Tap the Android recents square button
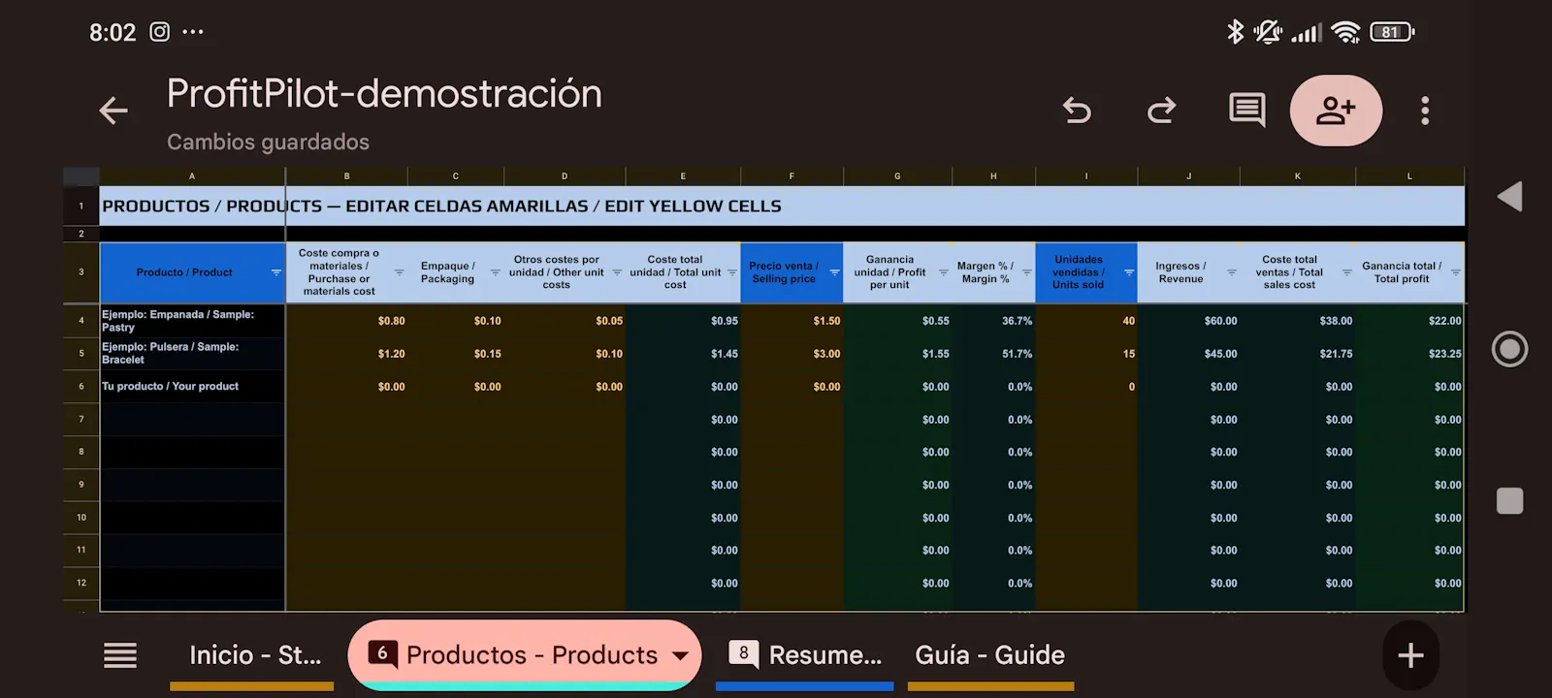Viewport: 1552px width, 698px height. click(1509, 501)
